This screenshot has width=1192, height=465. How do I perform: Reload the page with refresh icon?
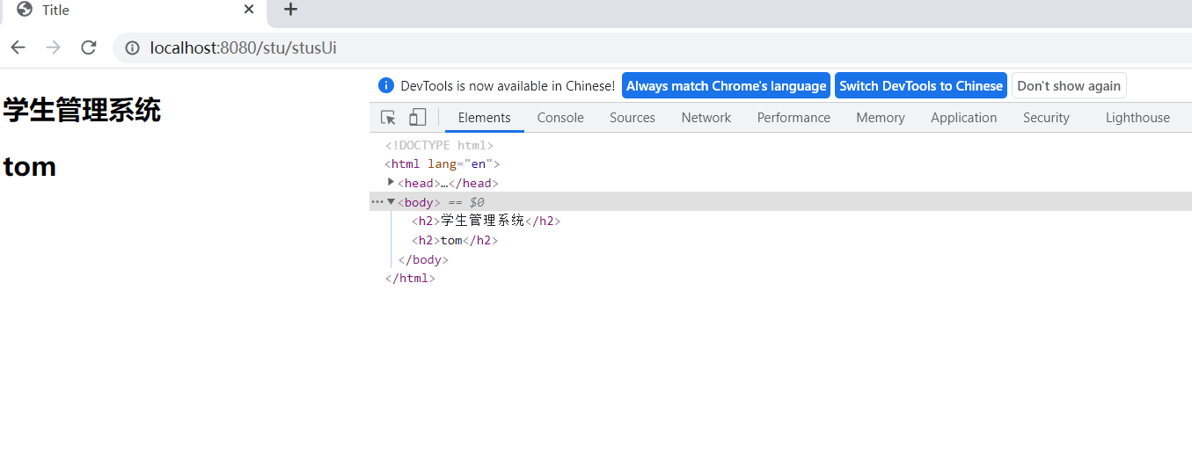88,47
